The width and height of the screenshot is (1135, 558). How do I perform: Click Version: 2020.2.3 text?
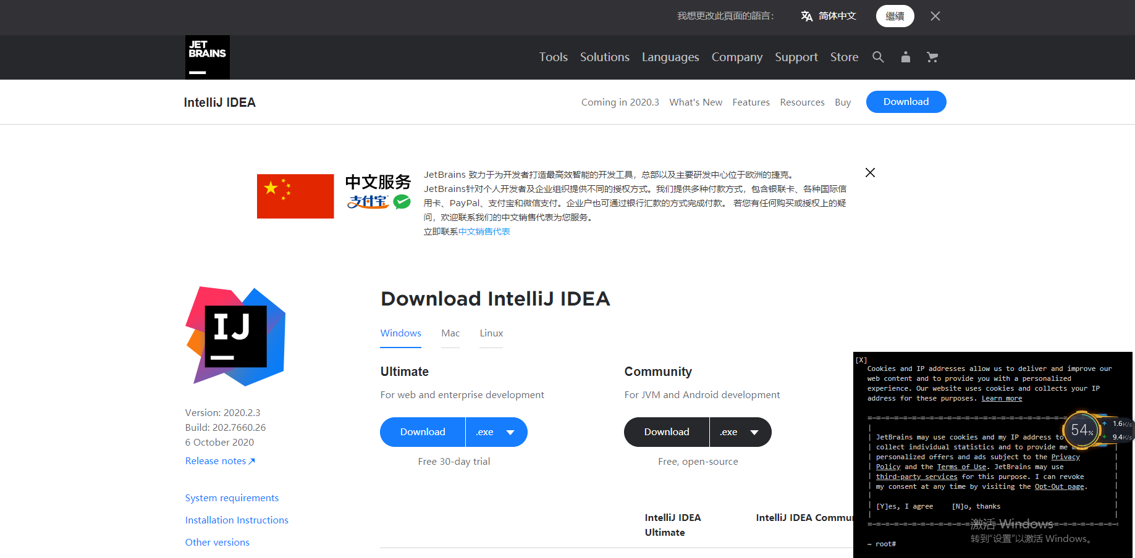tap(222, 413)
